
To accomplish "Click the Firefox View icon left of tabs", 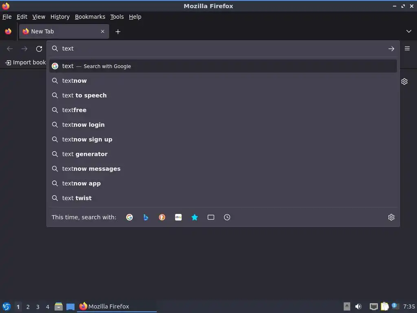I will coord(8,31).
